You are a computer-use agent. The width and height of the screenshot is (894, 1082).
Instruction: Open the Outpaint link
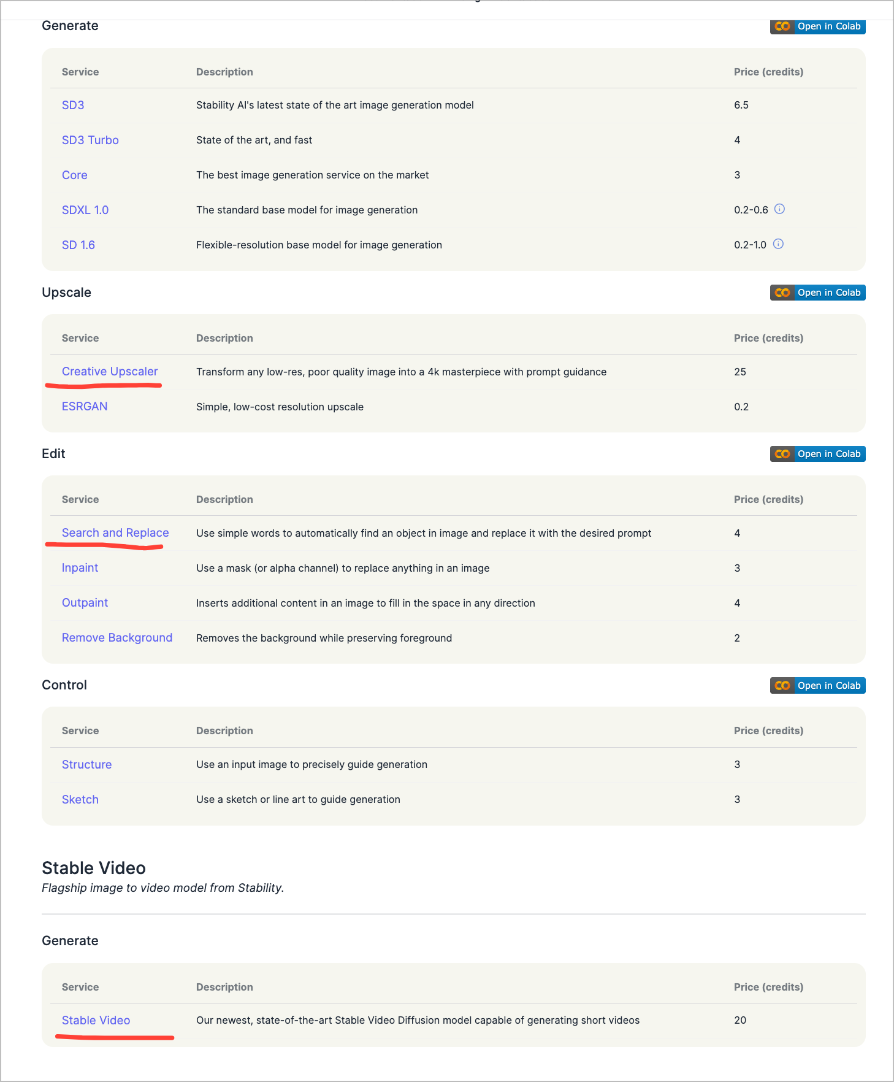85,602
